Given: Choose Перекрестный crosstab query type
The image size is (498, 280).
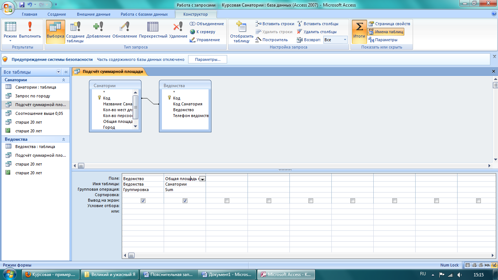Looking at the screenshot, I should [153, 32].
